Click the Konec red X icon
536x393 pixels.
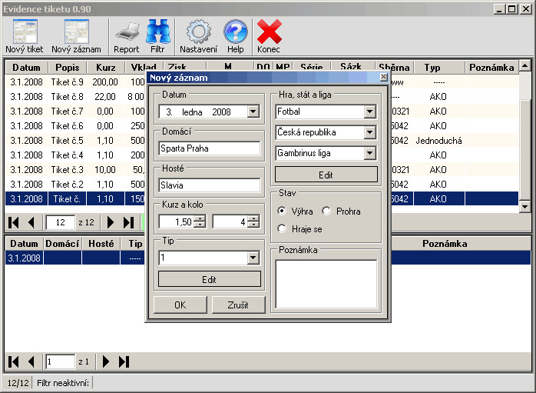[269, 36]
